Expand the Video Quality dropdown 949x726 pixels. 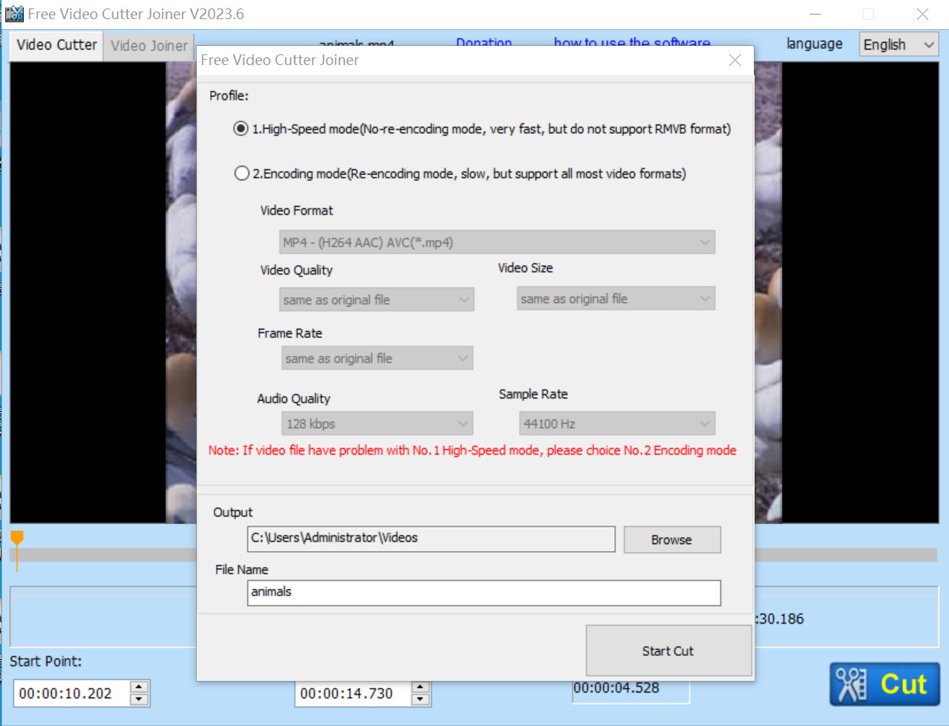click(x=377, y=300)
